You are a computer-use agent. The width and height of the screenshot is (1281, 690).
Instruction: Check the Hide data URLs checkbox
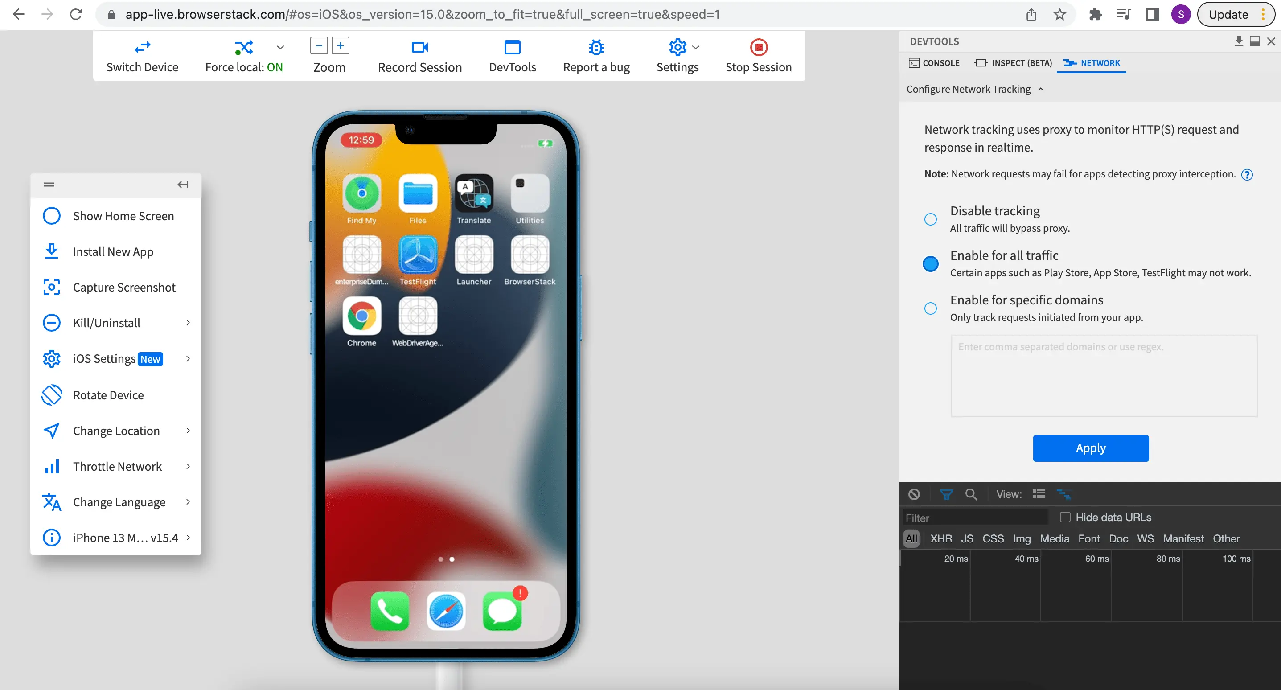click(x=1064, y=517)
